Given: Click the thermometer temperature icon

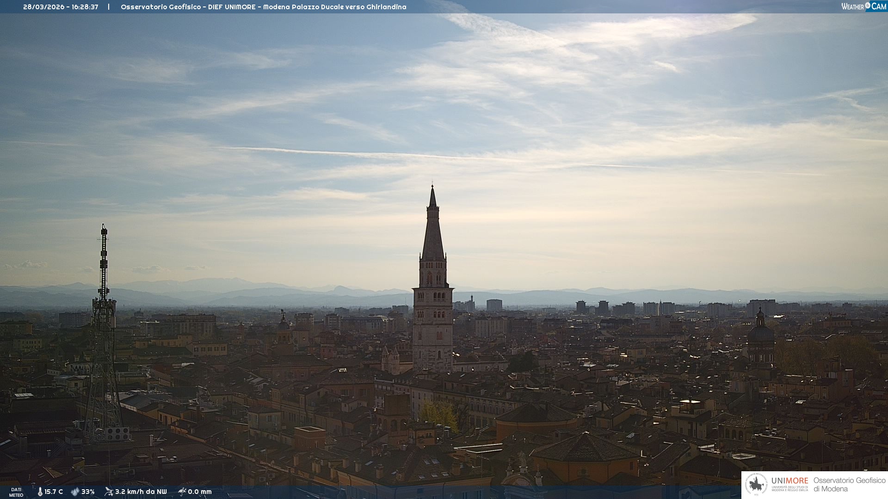Looking at the screenshot, I should 40,492.
